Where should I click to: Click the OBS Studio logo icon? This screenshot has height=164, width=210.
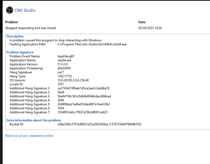tap(10, 10)
